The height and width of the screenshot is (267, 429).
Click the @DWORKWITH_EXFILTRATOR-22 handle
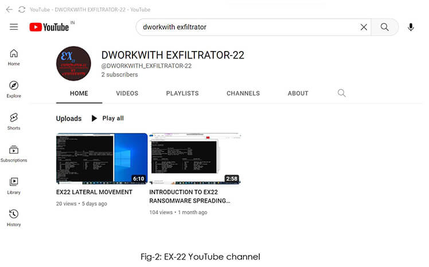[146, 66]
